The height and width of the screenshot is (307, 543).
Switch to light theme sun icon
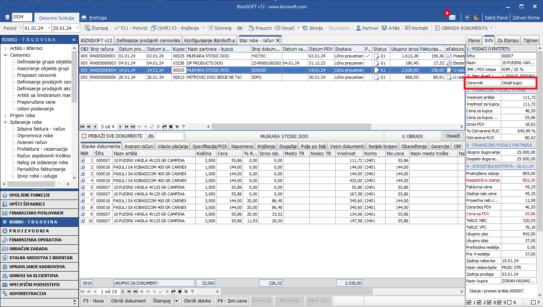(467, 18)
